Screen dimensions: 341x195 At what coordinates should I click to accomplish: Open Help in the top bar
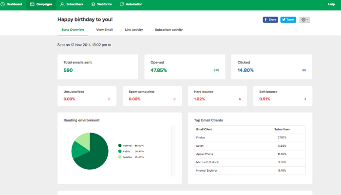(331, 4)
